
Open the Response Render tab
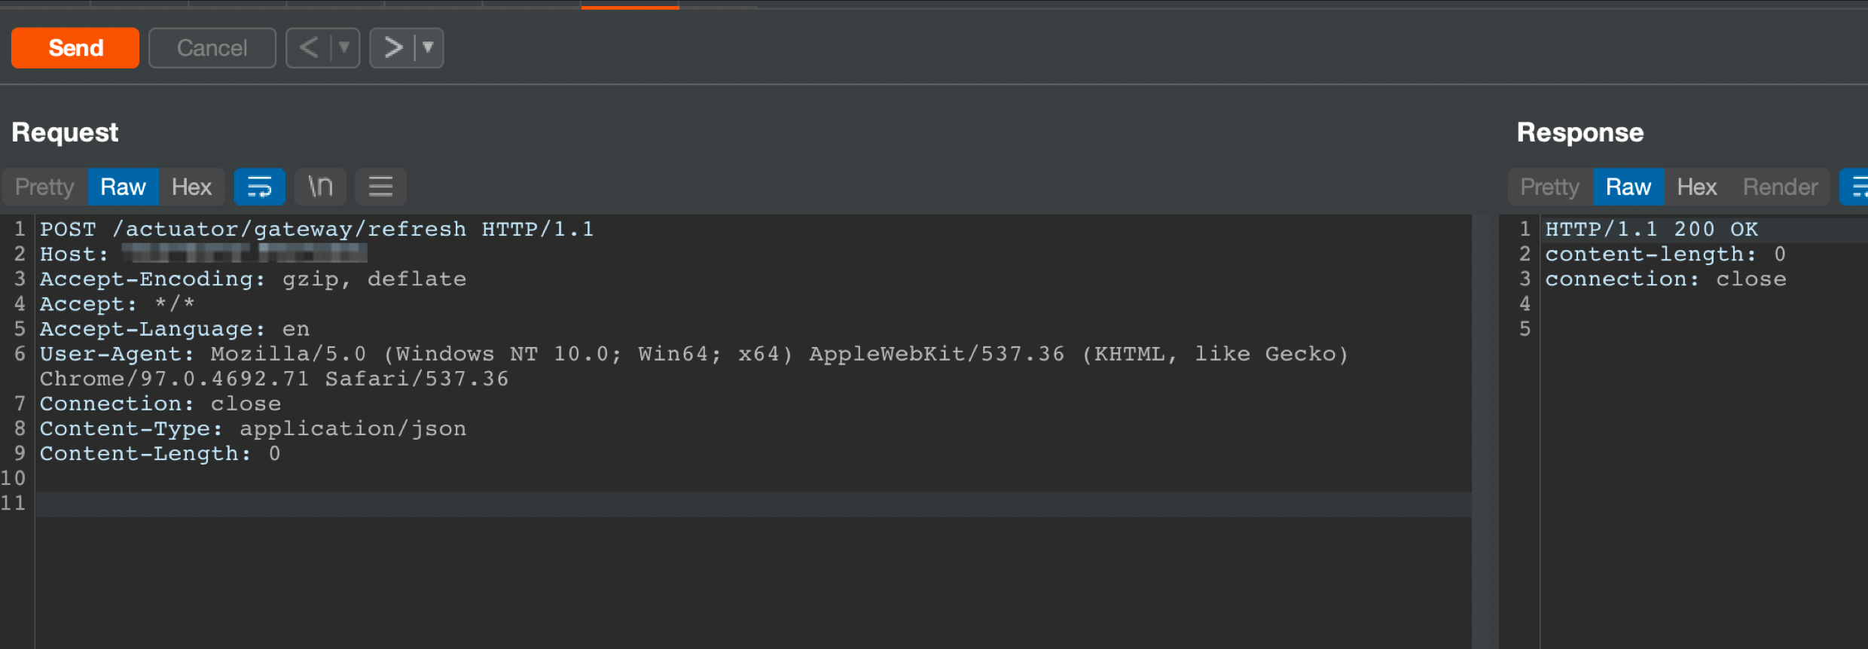(x=1780, y=187)
